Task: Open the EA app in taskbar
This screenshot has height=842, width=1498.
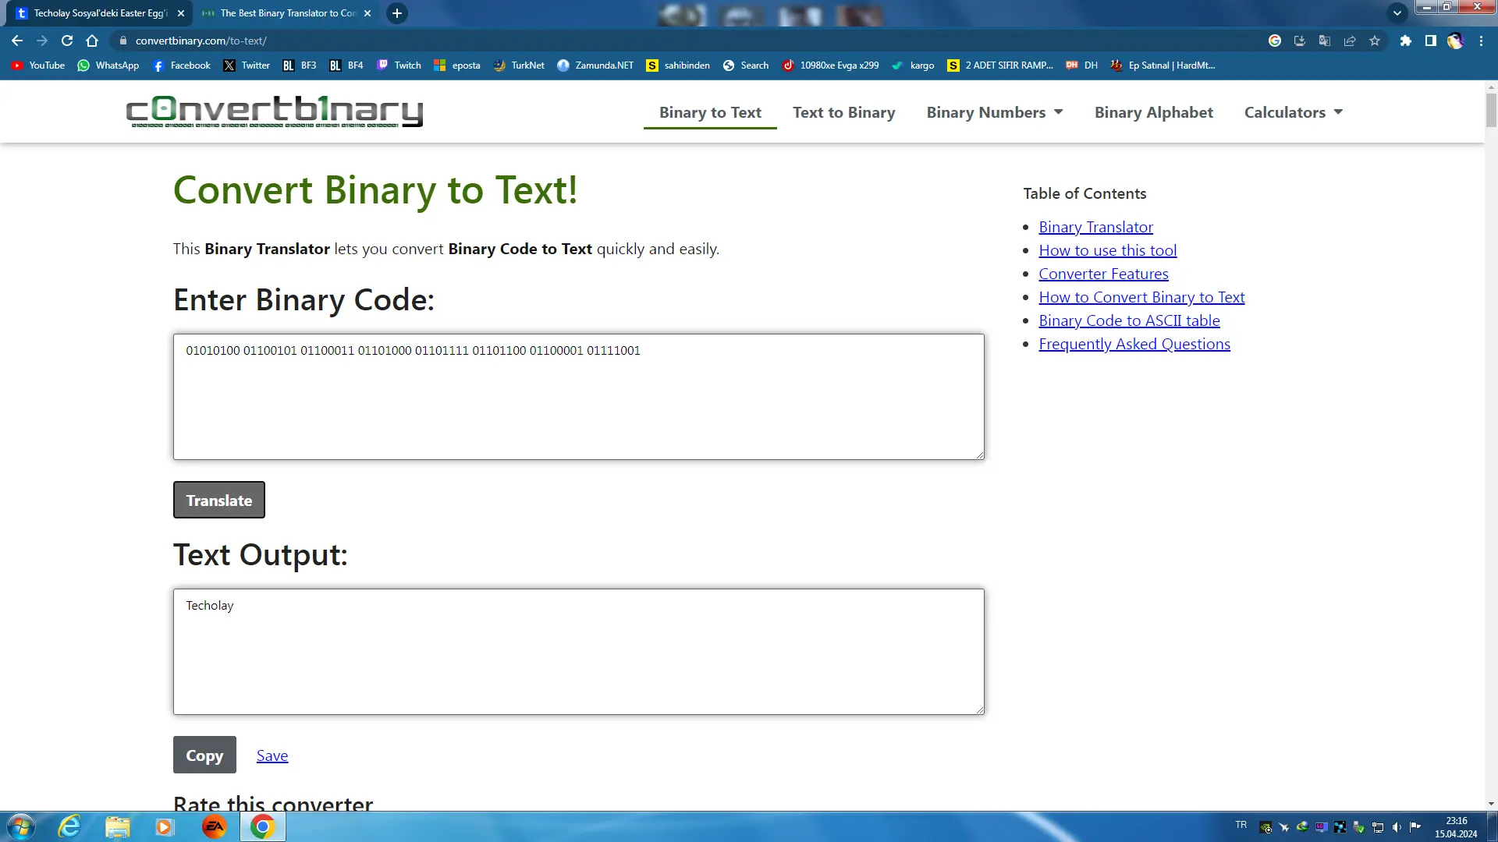Action: click(x=214, y=826)
